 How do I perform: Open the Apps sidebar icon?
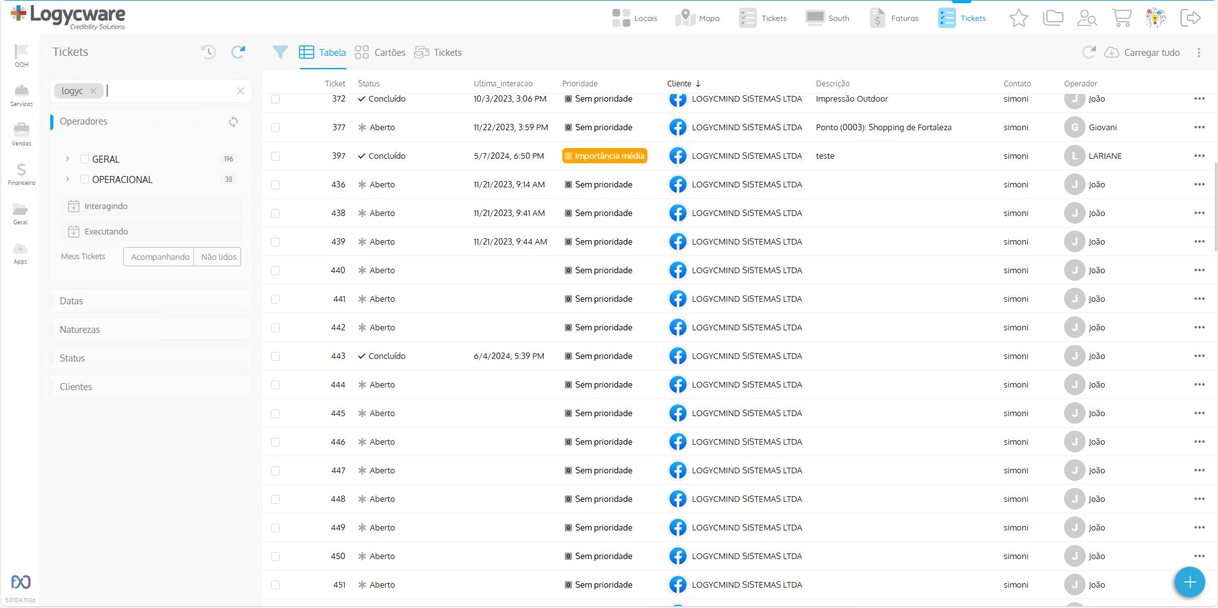(x=20, y=252)
